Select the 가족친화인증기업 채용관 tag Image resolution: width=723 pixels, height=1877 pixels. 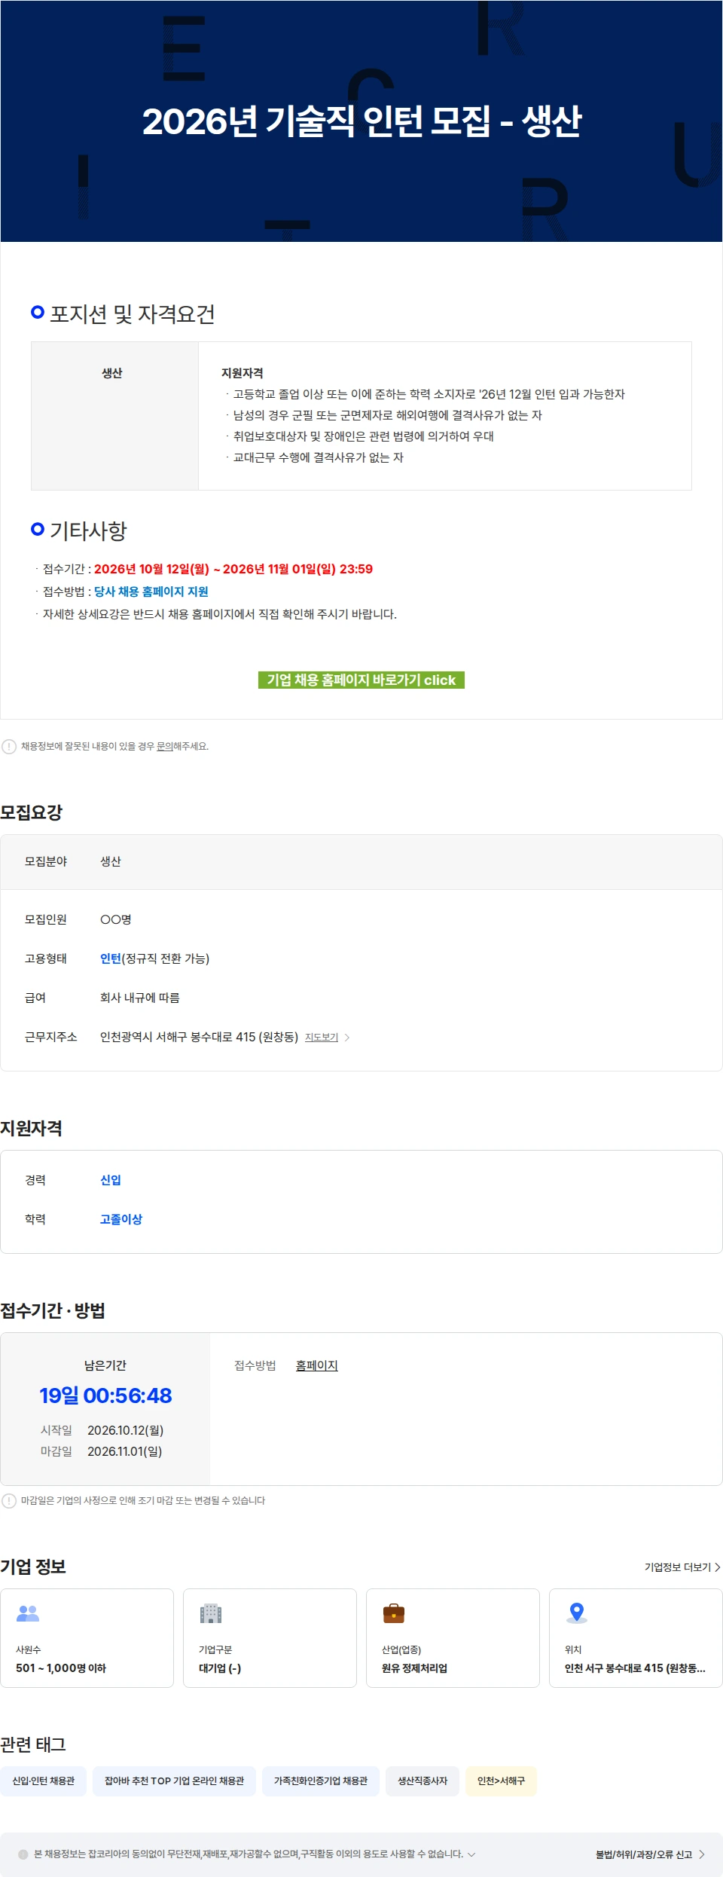pyautogui.click(x=321, y=1781)
